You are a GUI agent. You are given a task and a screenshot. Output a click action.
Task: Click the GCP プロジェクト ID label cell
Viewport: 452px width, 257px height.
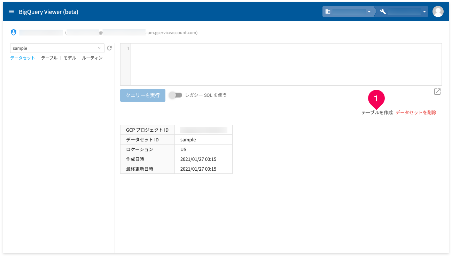pyautogui.click(x=147, y=130)
